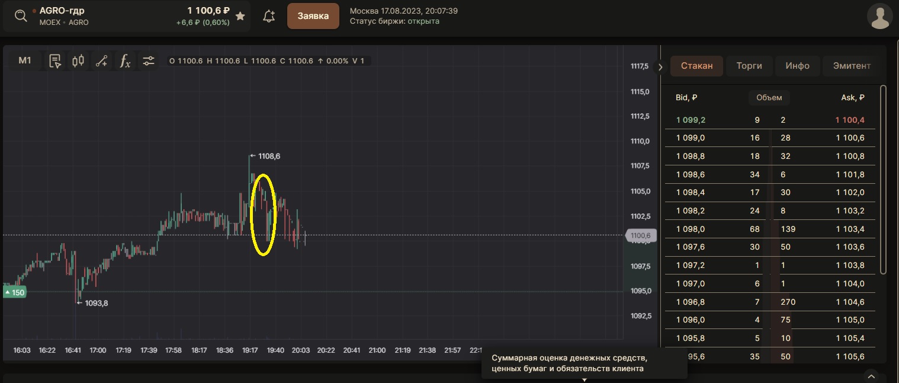Click best bid price 1 099,2
The height and width of the screenshot is (383, 899).
[x=691, y=120]
